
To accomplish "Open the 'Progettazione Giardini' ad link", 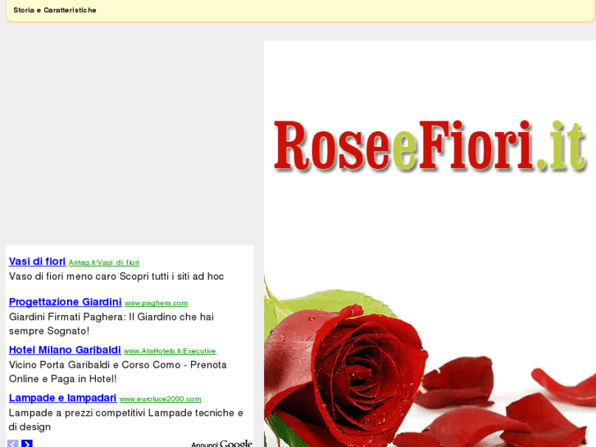I will coord(65,302).
